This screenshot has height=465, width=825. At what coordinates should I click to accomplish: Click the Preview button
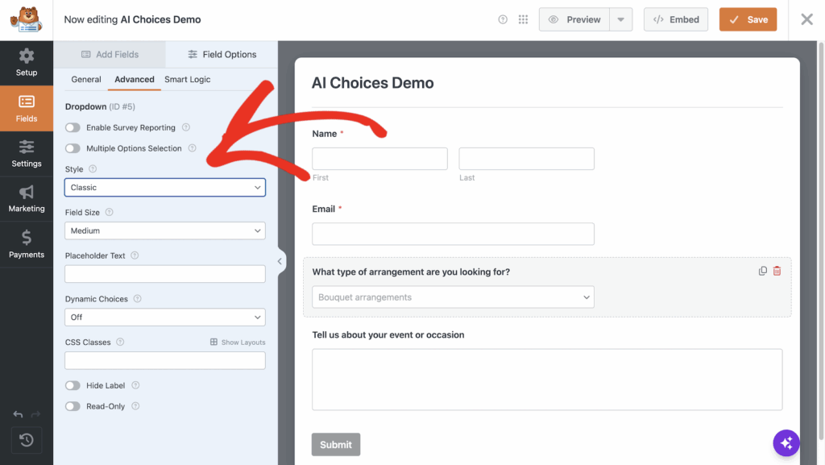click(x=574, y=19)
